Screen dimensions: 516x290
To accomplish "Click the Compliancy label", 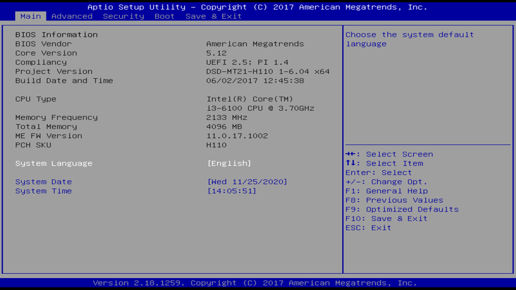I will (x=41, y=62).
